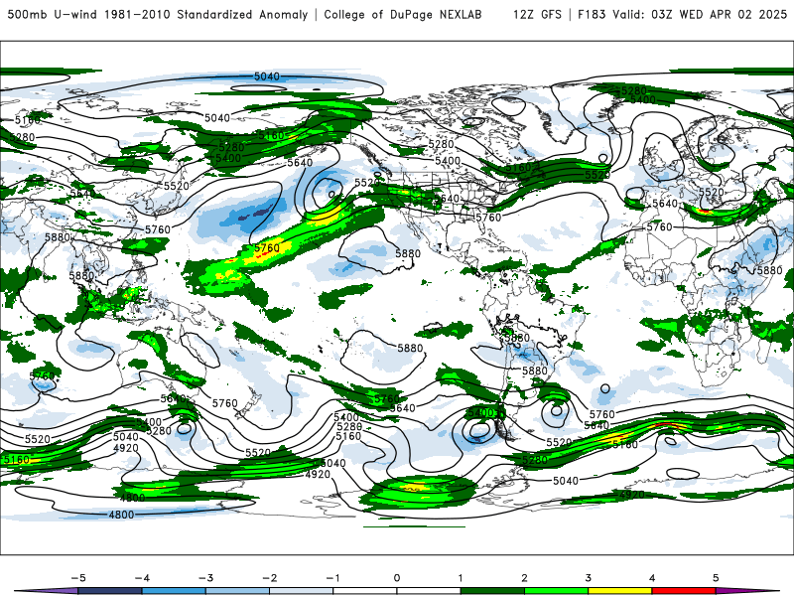
Task: Click the '-4' color scale label
Action: coord(142,578)
